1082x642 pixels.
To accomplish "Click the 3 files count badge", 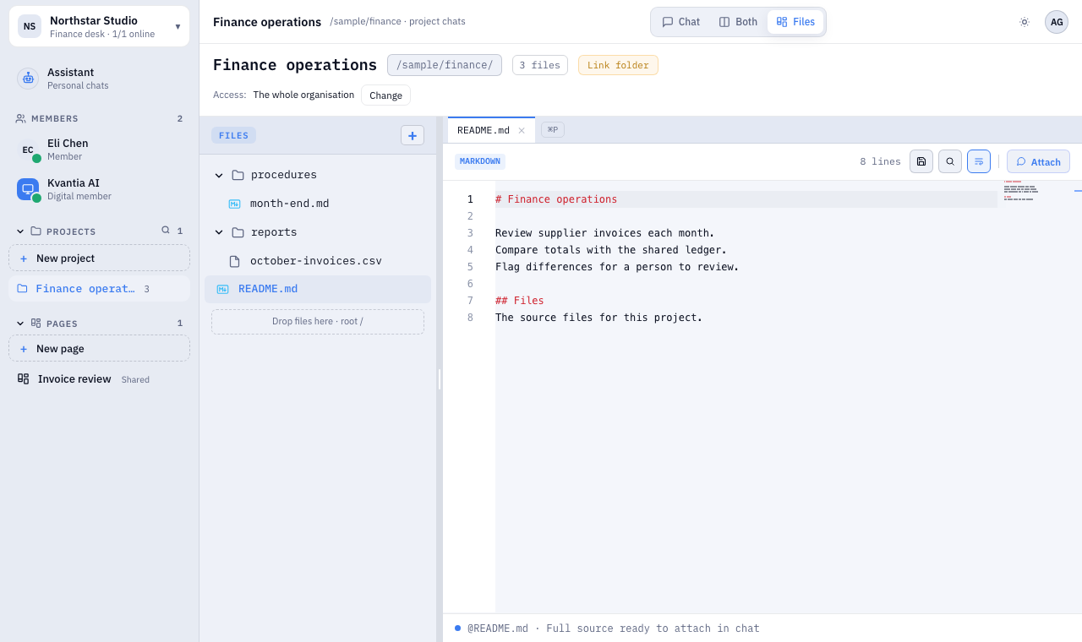I will (x=540, y=65).
